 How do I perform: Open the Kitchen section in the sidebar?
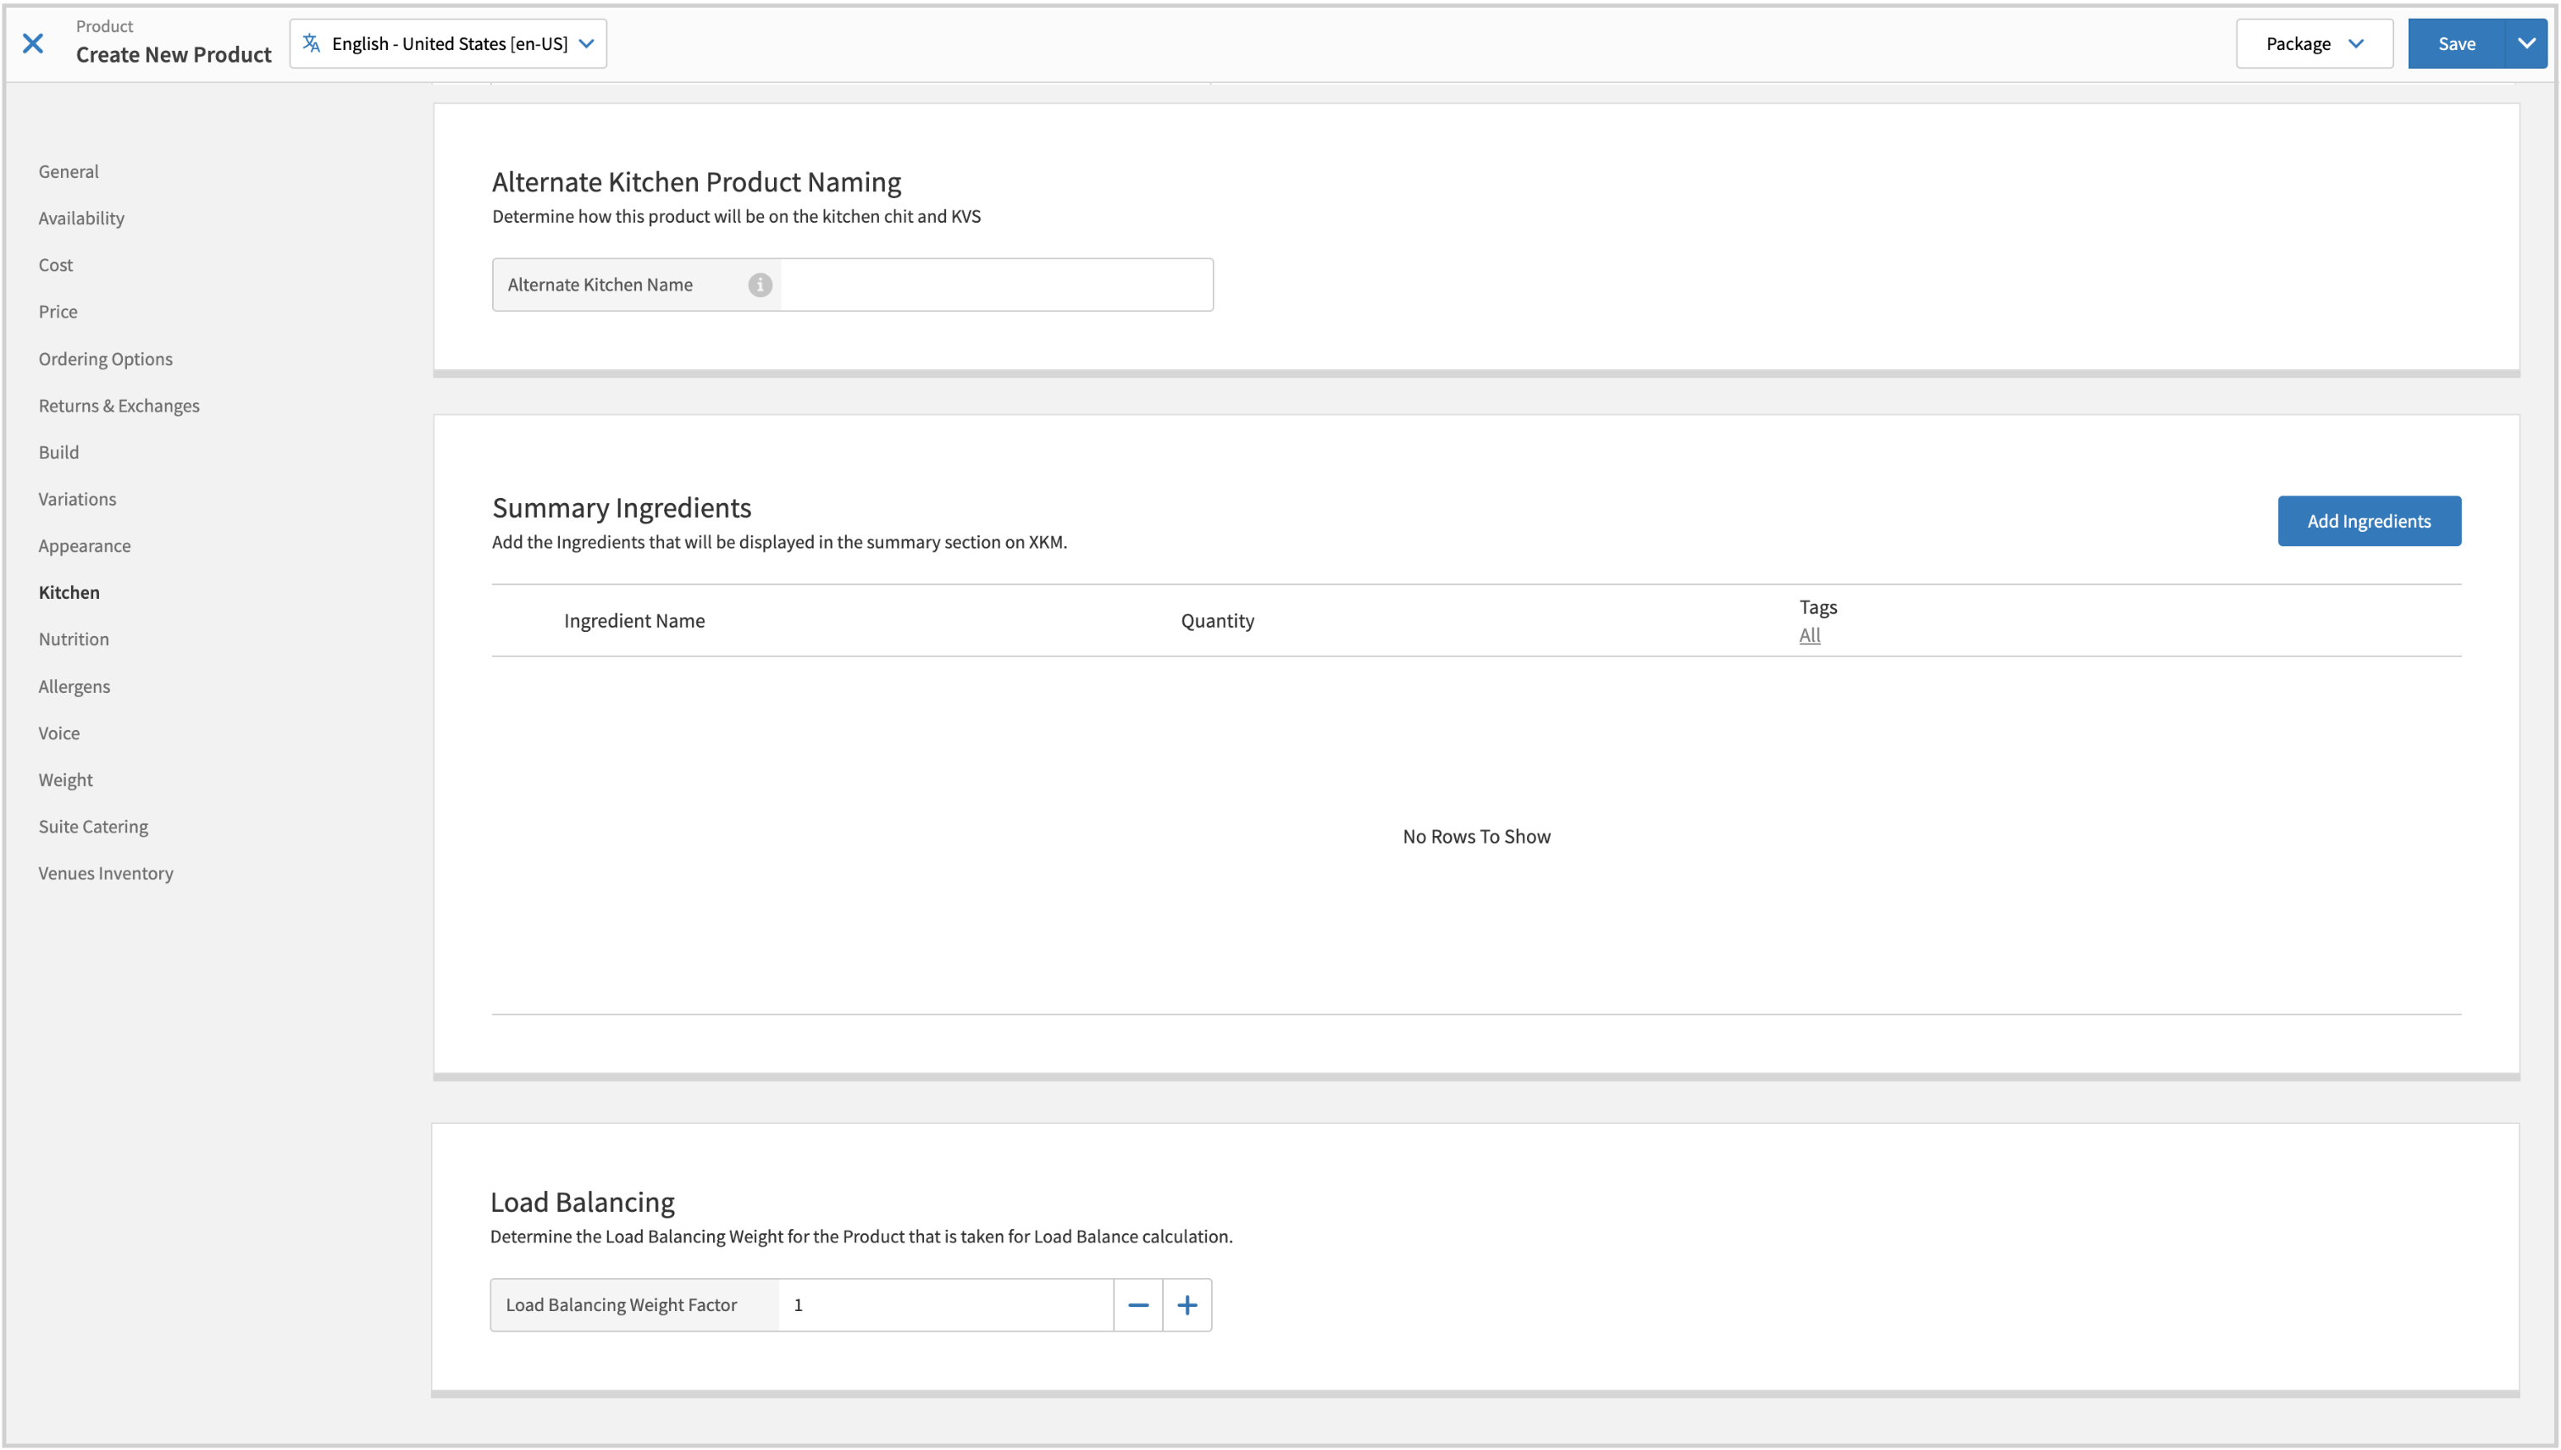point(69,591)
